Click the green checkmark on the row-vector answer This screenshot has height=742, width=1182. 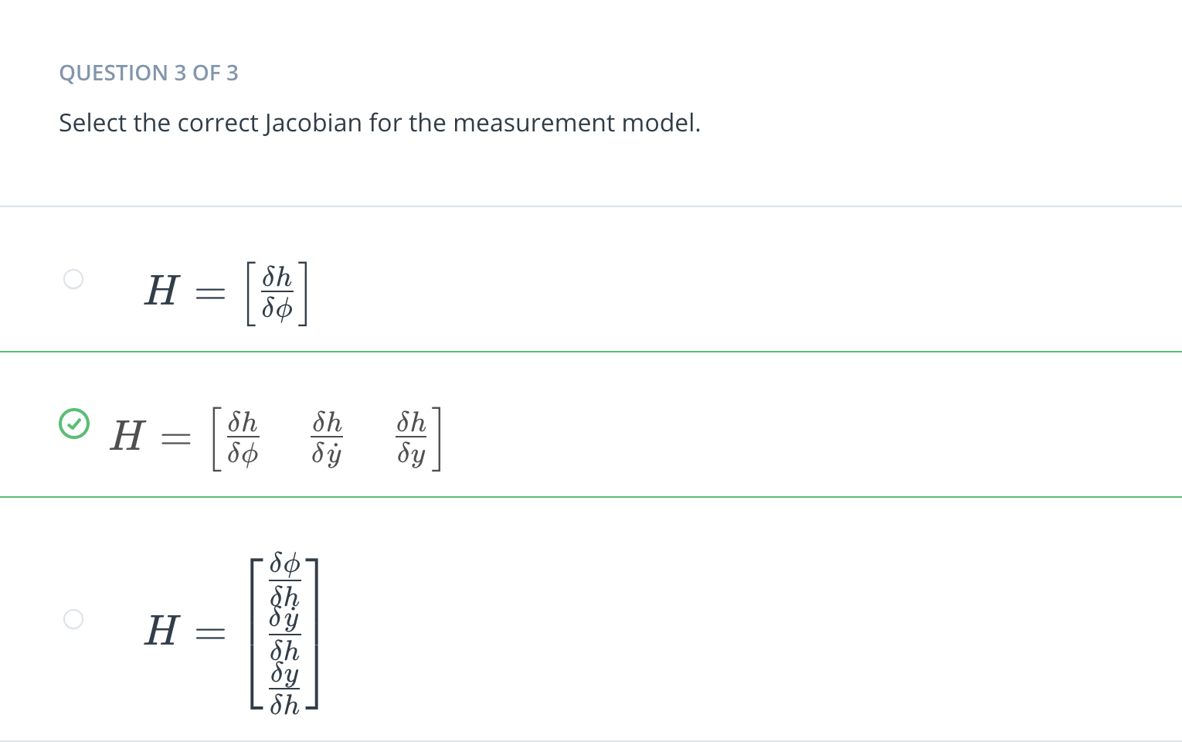(74, 424)
